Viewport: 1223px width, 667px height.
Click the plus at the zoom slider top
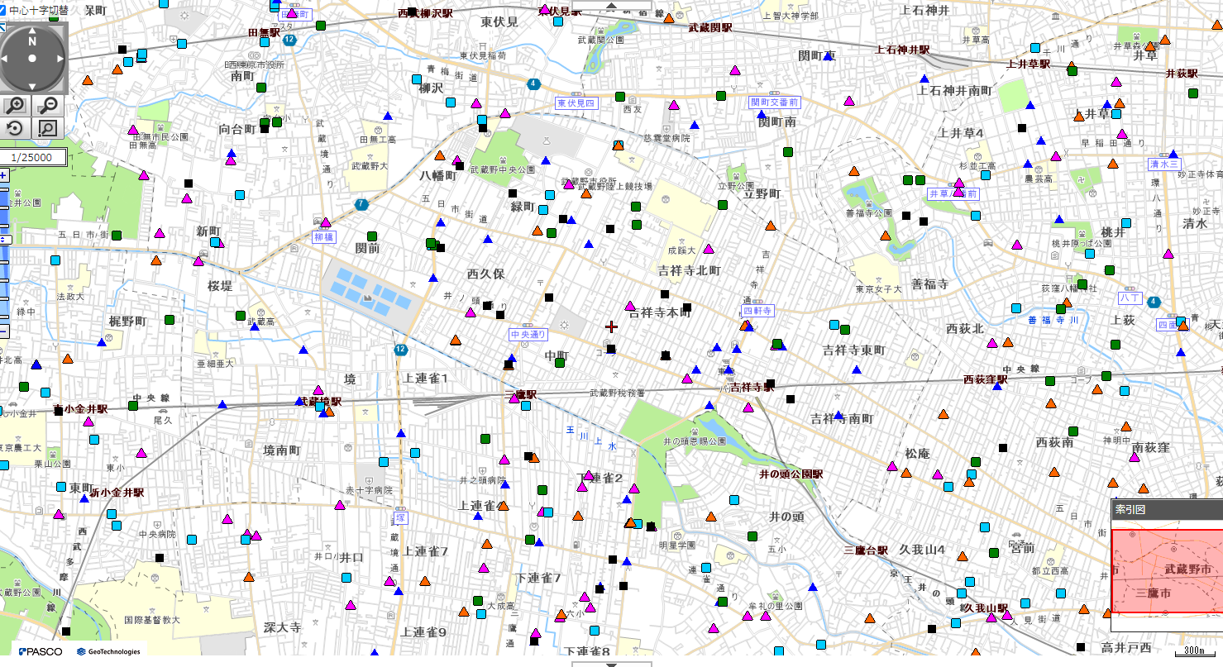coord(3,175)
